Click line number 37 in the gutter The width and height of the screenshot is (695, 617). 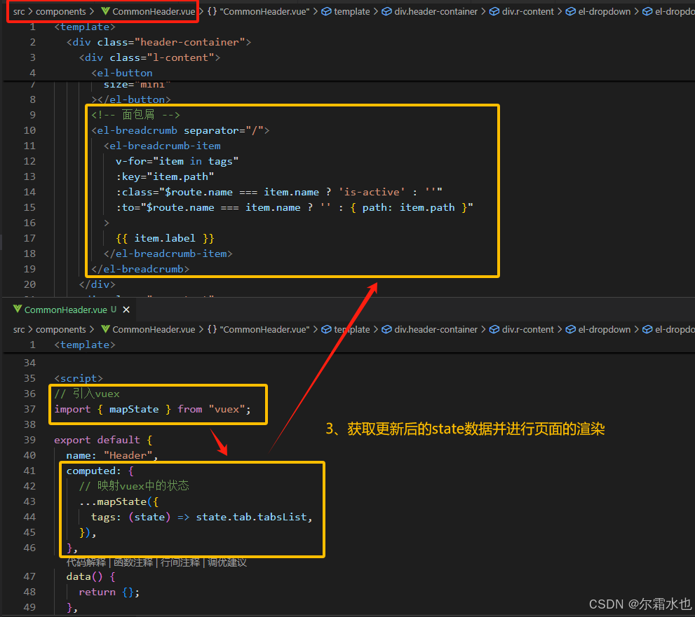[x=29, y=409]
